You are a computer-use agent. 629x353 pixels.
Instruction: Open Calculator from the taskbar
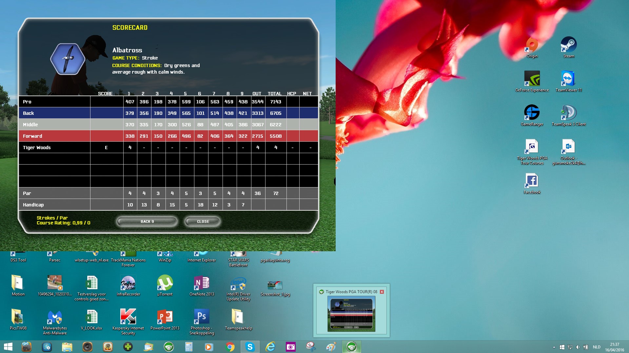[189, 347]
